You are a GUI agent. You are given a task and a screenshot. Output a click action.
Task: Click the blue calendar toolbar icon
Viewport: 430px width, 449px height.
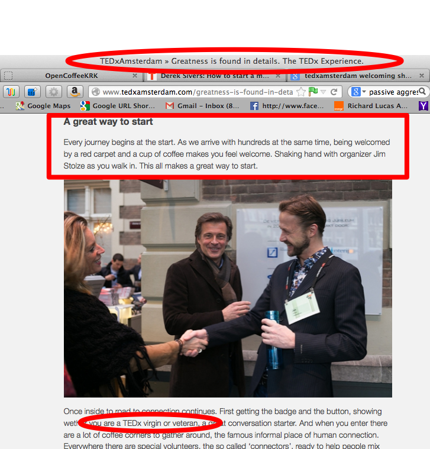[x=32, y=92]
